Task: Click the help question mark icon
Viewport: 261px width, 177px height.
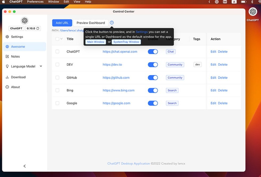Action: click(x=112, y=22)
